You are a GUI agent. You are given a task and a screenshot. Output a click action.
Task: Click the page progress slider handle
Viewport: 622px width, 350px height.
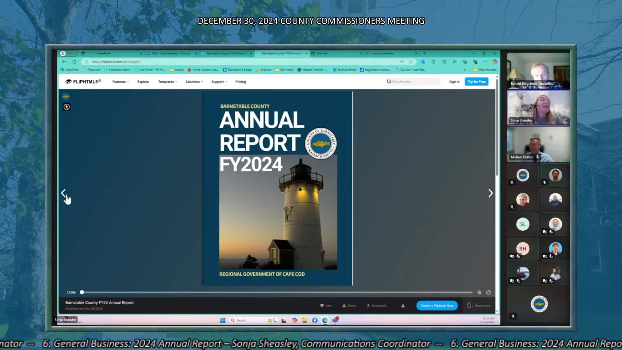(x=82, y=292)
